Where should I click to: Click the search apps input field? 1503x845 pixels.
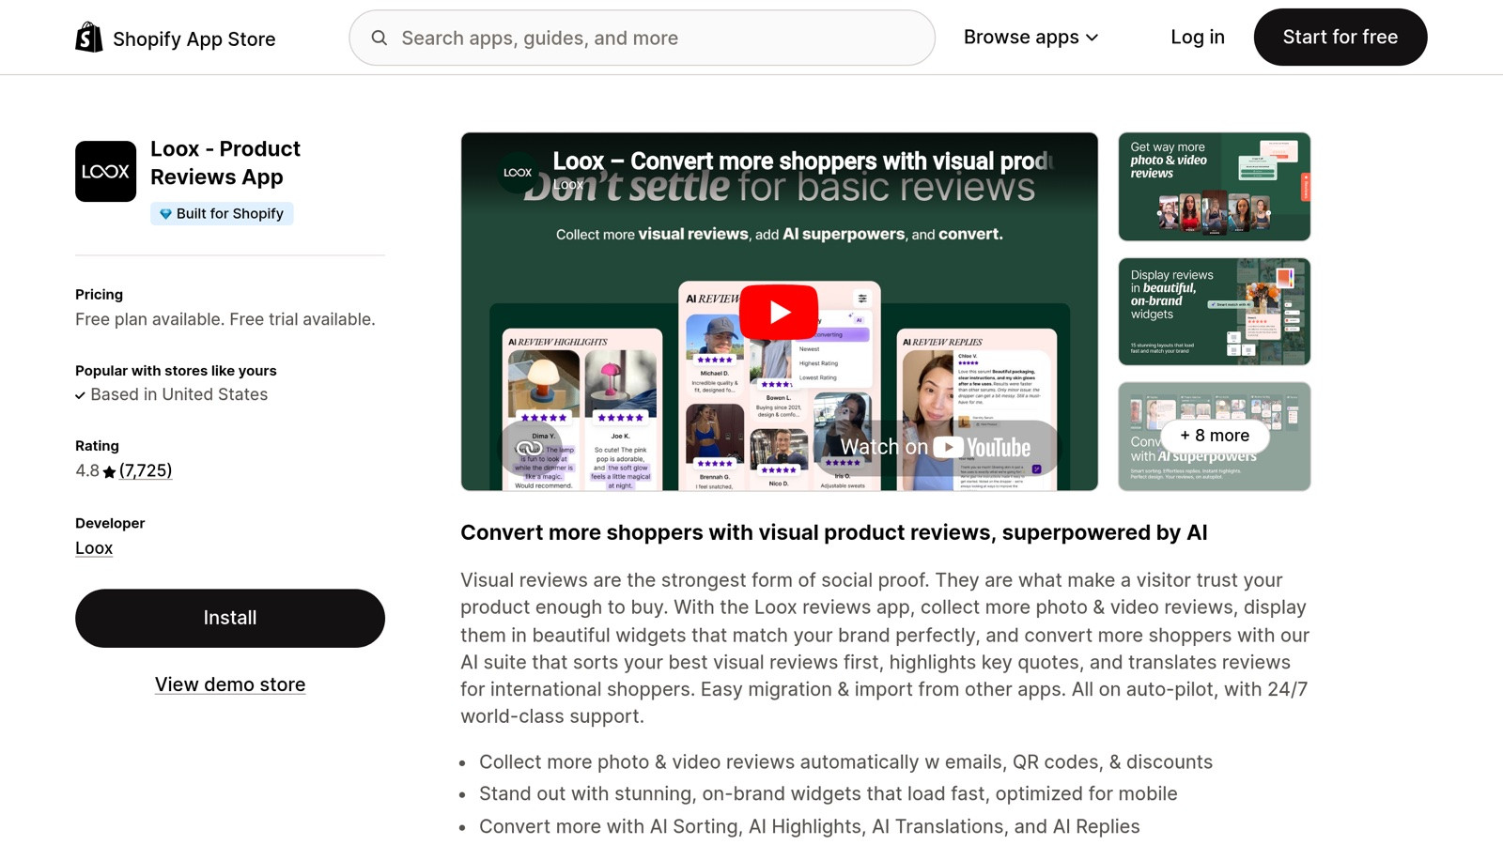click(642, 38)
